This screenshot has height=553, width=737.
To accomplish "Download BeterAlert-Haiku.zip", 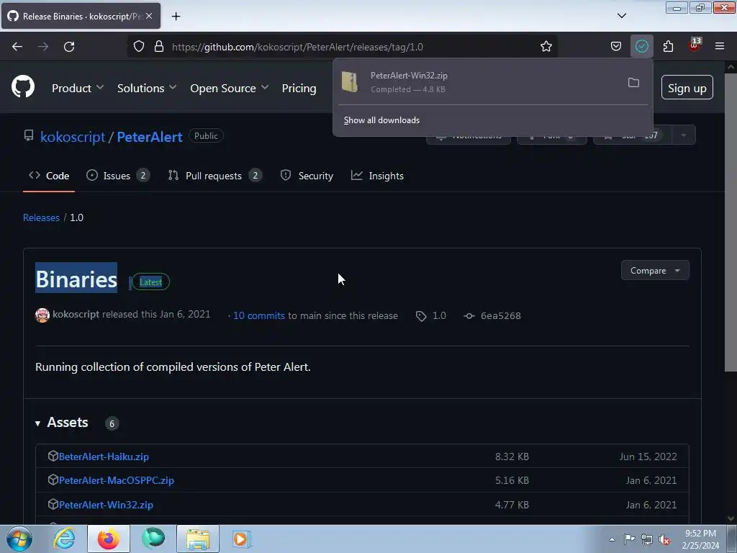I will (x=104, y=457).
